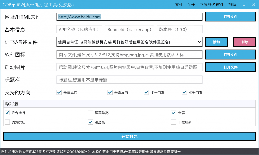Click the APP名称 input field

[x=79, y=29]
